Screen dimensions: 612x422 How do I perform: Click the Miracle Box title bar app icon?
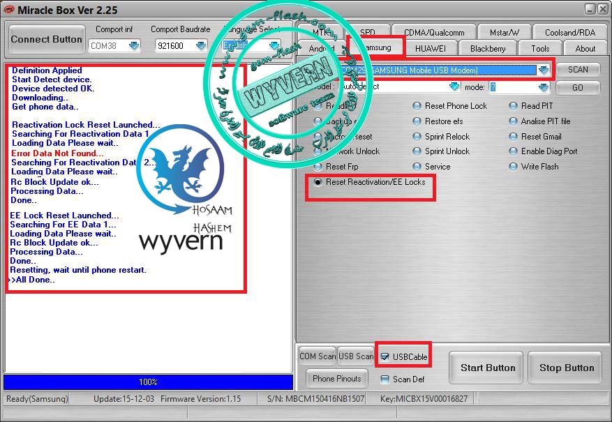click(x=8, y=9)
